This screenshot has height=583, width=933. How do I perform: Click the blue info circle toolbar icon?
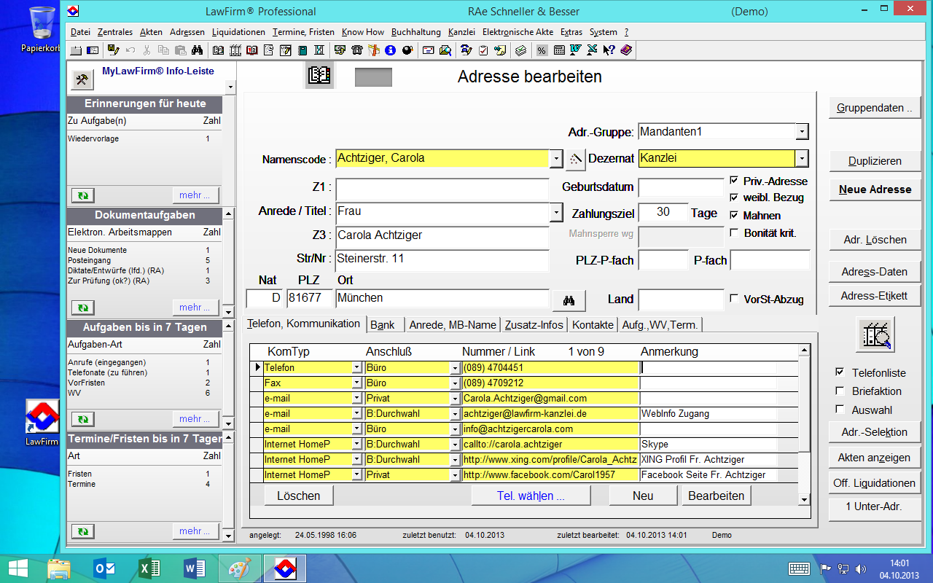tap(390, 50)
